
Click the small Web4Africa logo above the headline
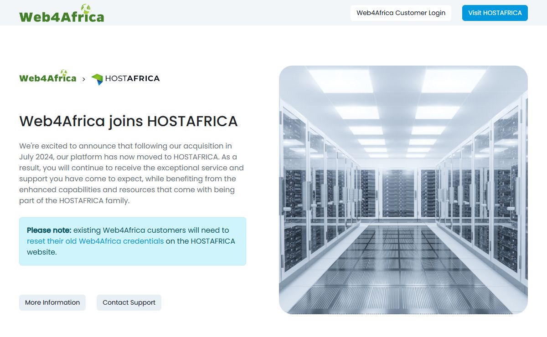pos(48,77)
